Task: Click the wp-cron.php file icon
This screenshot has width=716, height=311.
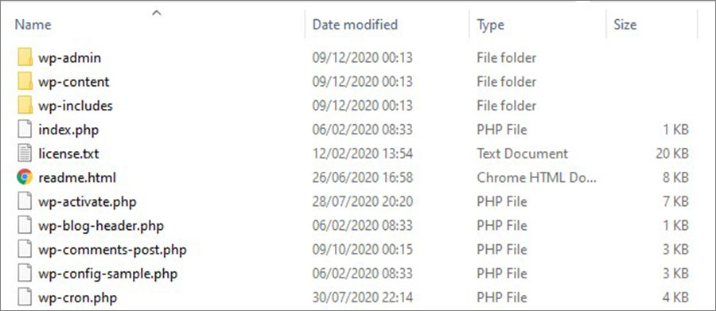Action: click(x=25, y=298)
